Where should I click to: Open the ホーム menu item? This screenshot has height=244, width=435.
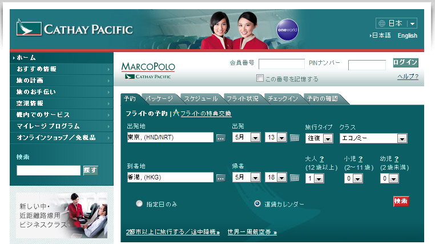coord(61,58)
